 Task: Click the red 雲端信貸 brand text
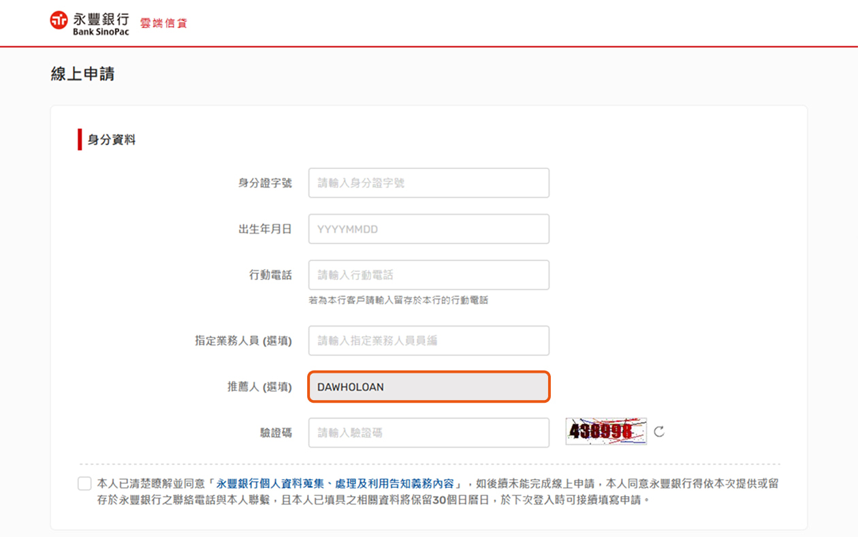(163, 23)
